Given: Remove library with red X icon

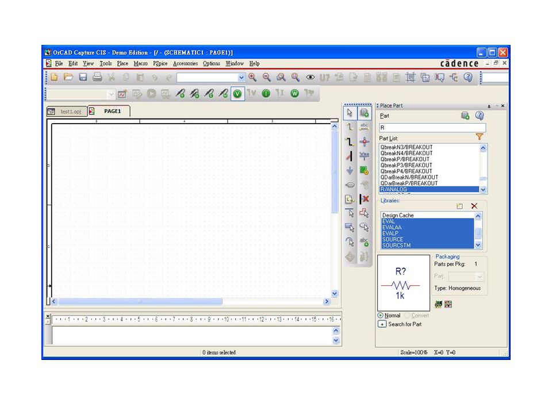Looking at the screenshot, I should [474, 206].
